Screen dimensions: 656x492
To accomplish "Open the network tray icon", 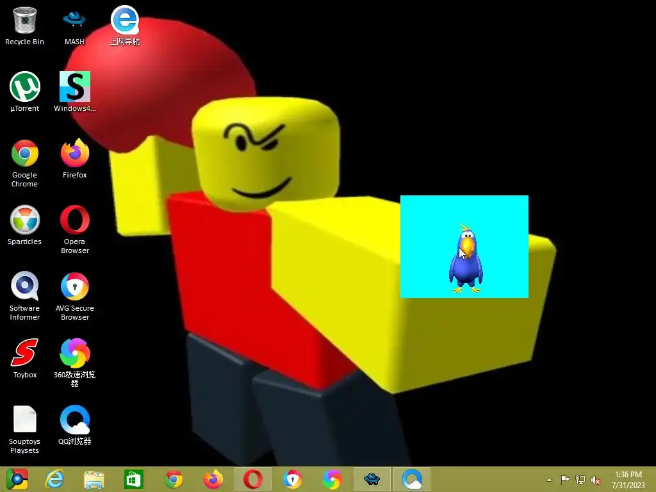I will point(580,479).
